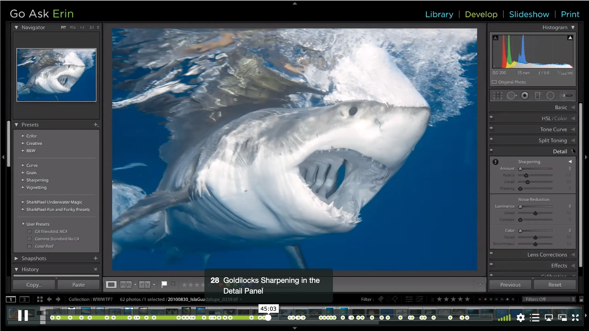Switch to the Develop module
This screenshot has width=589, height=331.
point(481,14)
